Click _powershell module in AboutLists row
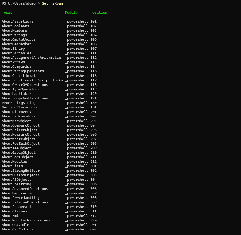Viewport: 241px width, 235px height. tap(77, 166)
